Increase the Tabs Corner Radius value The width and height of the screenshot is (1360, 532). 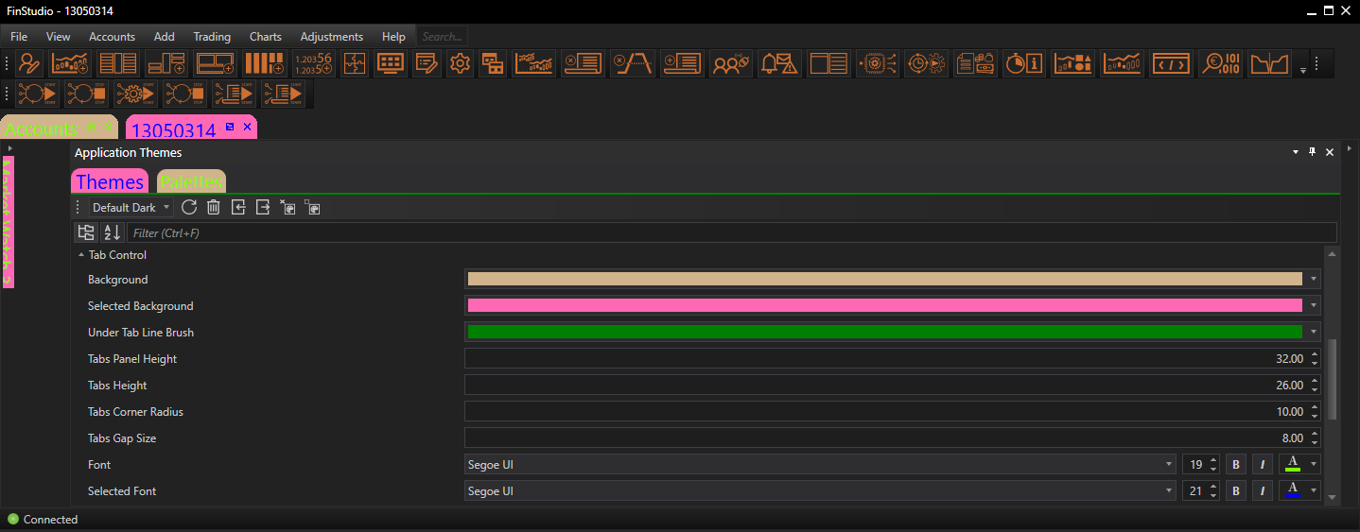pyautogui.click(x=1314, y=408)
